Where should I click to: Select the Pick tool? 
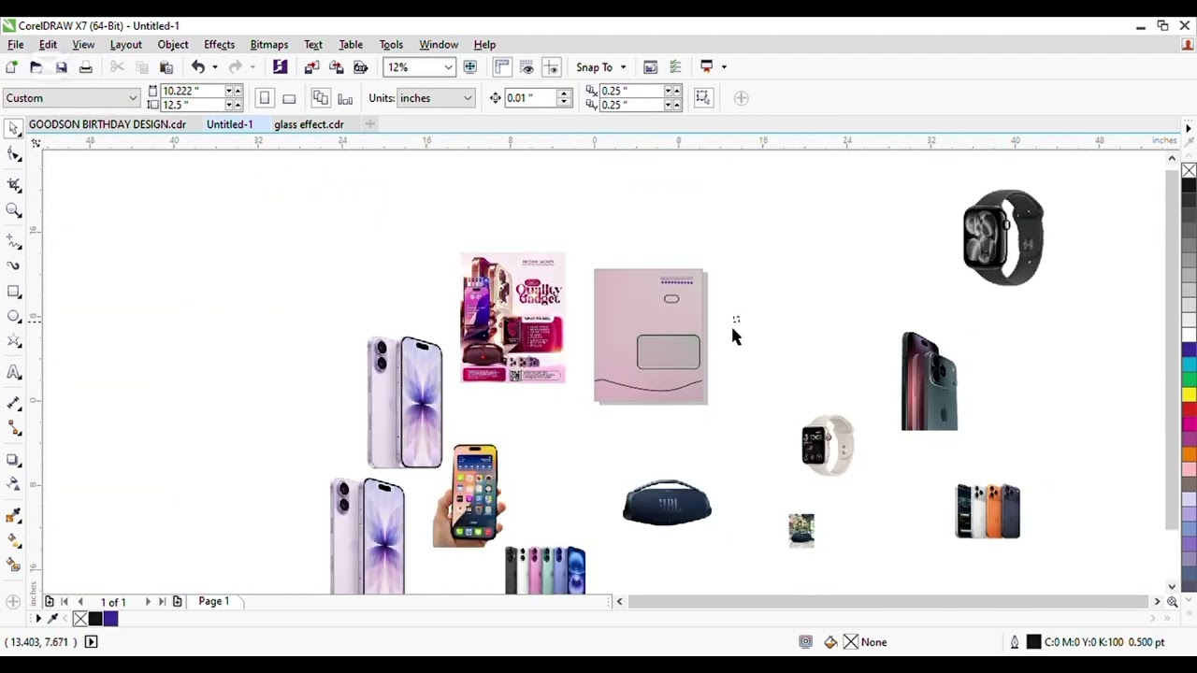[x=13, y=128]
